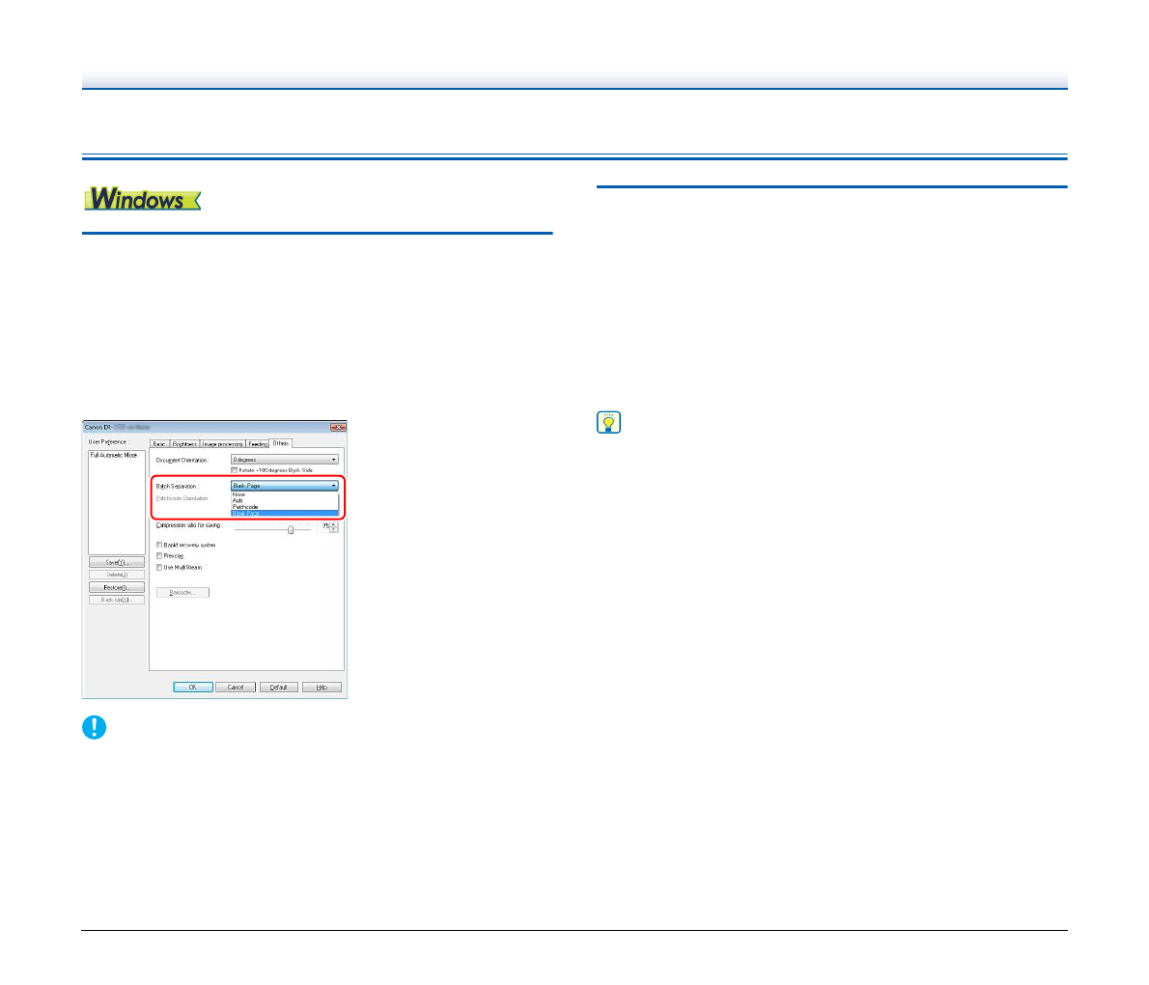This screenshot has width=1149, height=985.
Task: Open the Brightness tab
Action: click(183, 443)
